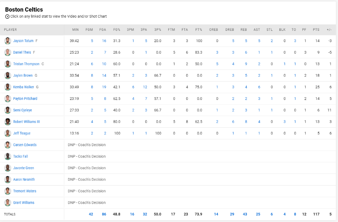Click team total 117 points value
Screen dimensions: 338x222
coord(317,214)
